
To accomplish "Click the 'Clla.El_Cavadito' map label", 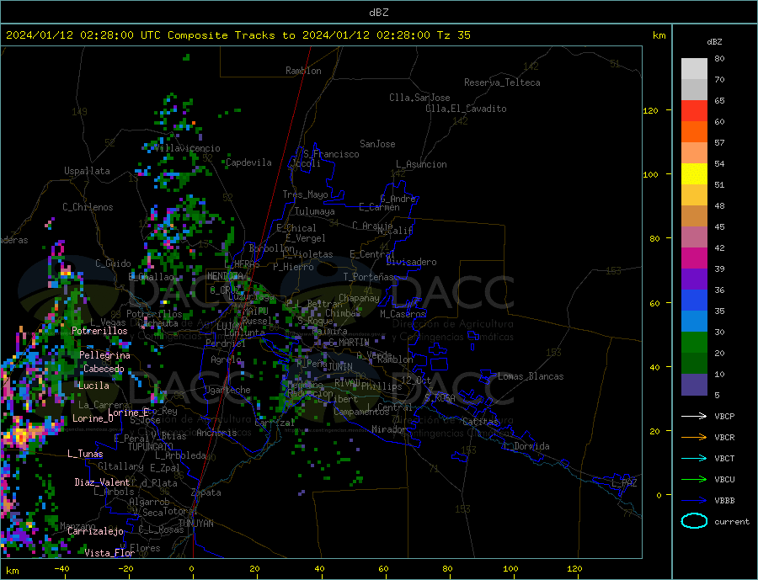I will point(466,109).
